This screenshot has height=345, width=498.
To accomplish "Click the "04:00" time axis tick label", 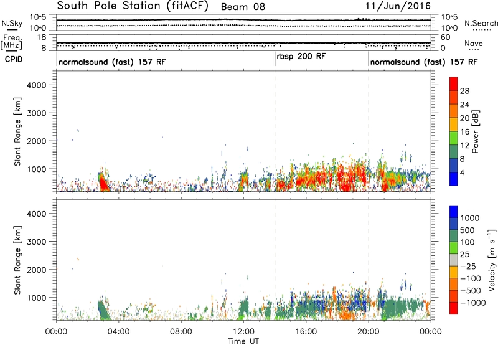I will (118, 332).
